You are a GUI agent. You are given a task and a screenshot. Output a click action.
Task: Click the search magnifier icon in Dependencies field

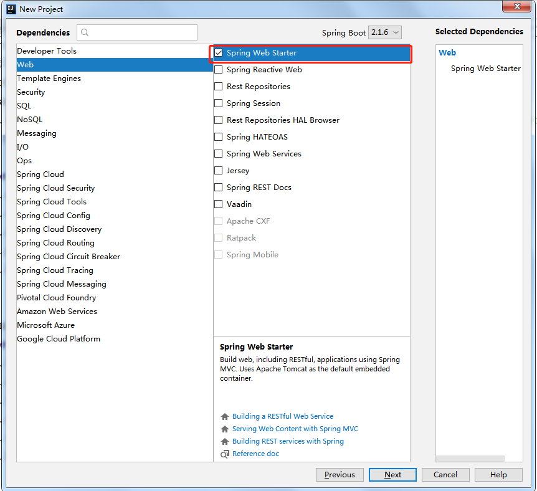click(85, 32)
